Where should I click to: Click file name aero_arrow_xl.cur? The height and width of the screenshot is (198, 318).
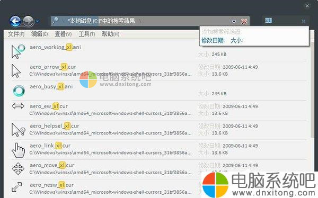tap(52, 67)
